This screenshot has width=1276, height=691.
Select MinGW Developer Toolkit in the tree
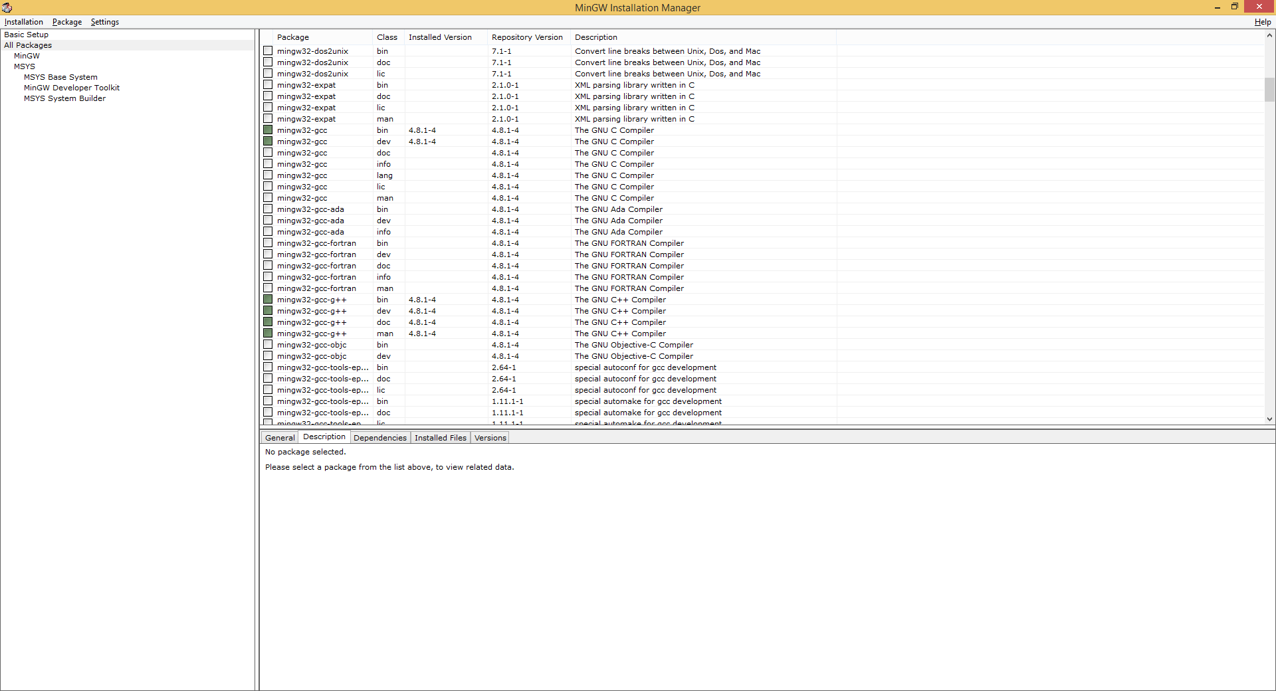pos(72,88)
